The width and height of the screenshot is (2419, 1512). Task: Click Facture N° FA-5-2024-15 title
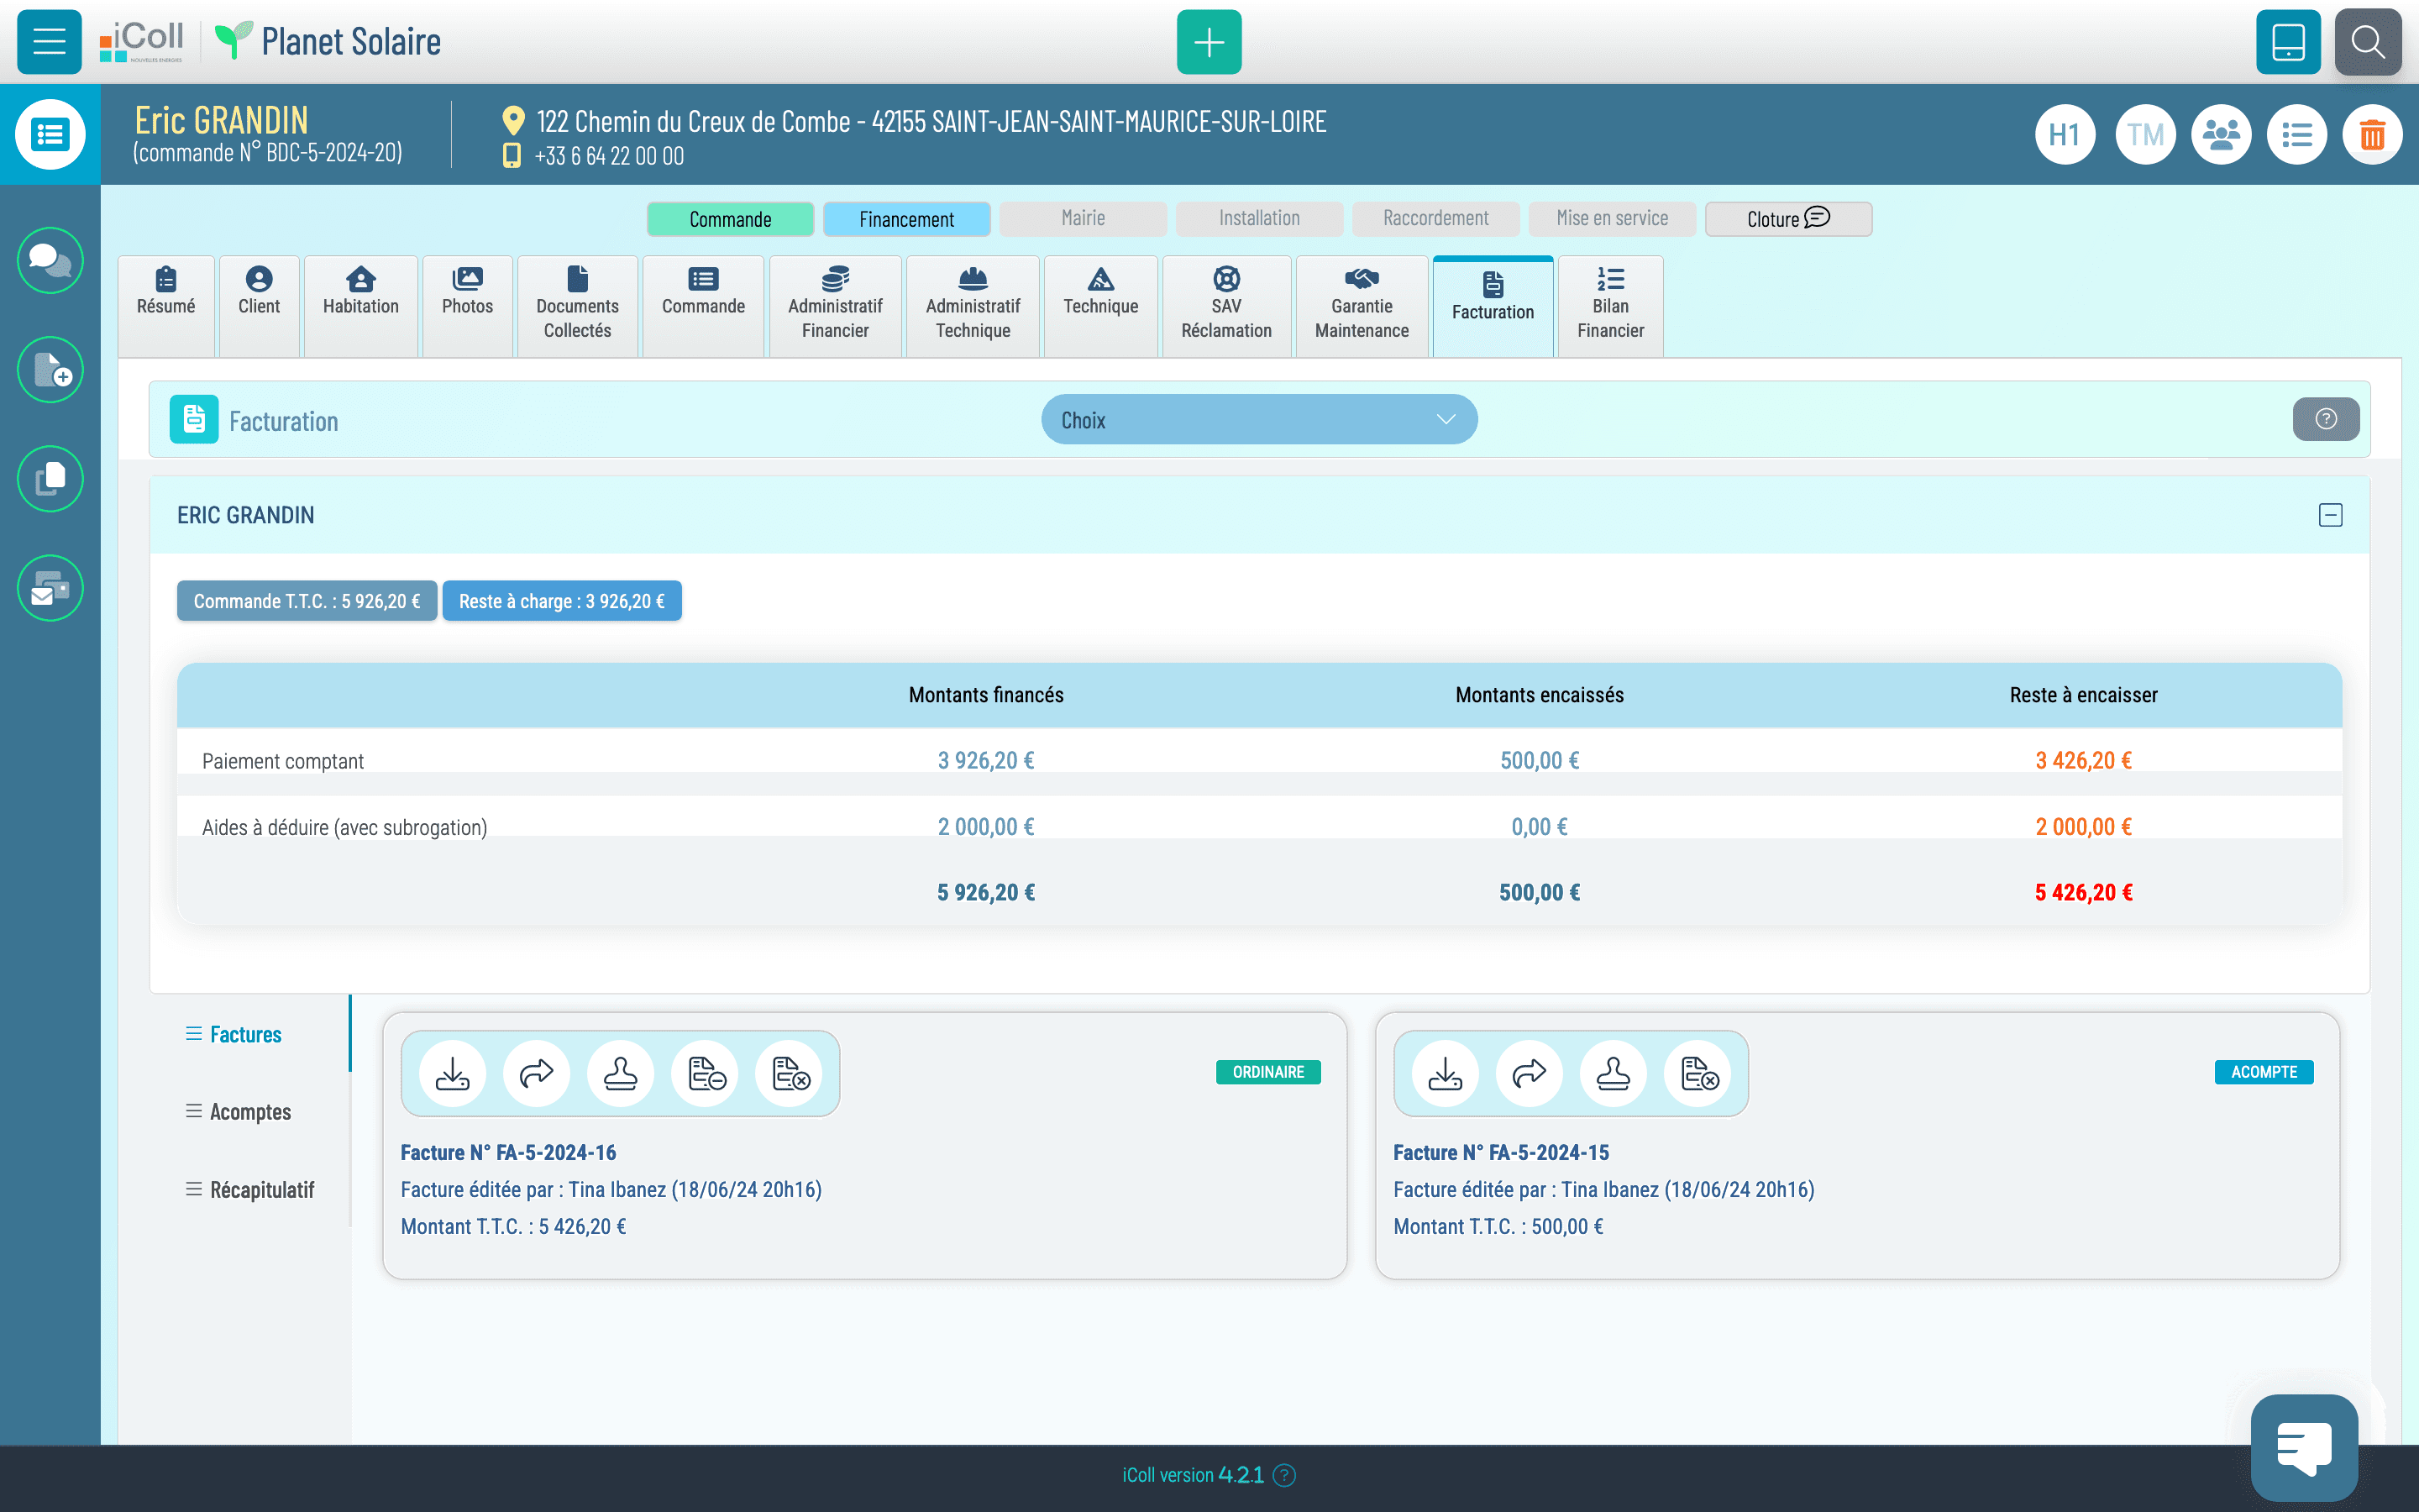click(1502, 1152)
